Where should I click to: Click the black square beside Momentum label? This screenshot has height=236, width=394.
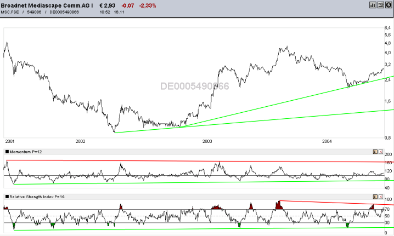7,152
